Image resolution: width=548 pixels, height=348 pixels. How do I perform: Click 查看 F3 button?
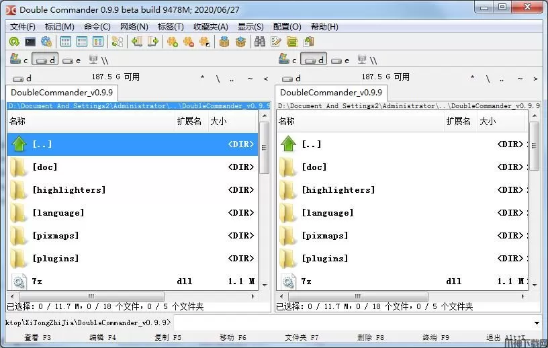pos(38,337)
